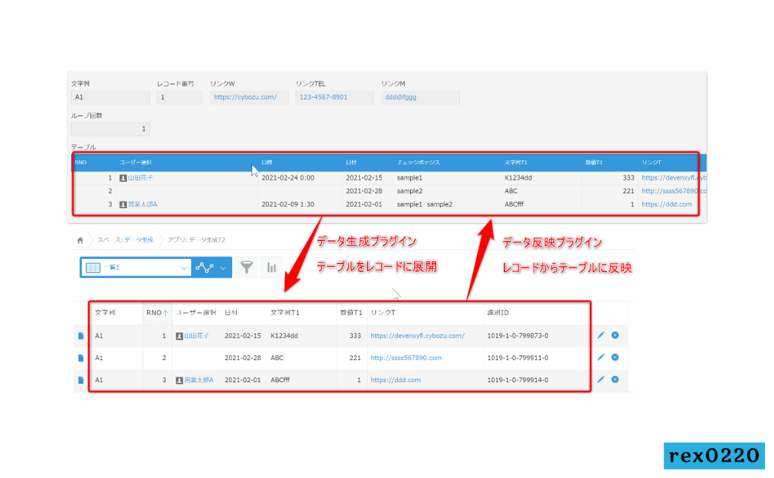Open record details icon for RNO 2 row
This screenshot has height=478, width=774.
pyautogui.click(x=81, y=358)
